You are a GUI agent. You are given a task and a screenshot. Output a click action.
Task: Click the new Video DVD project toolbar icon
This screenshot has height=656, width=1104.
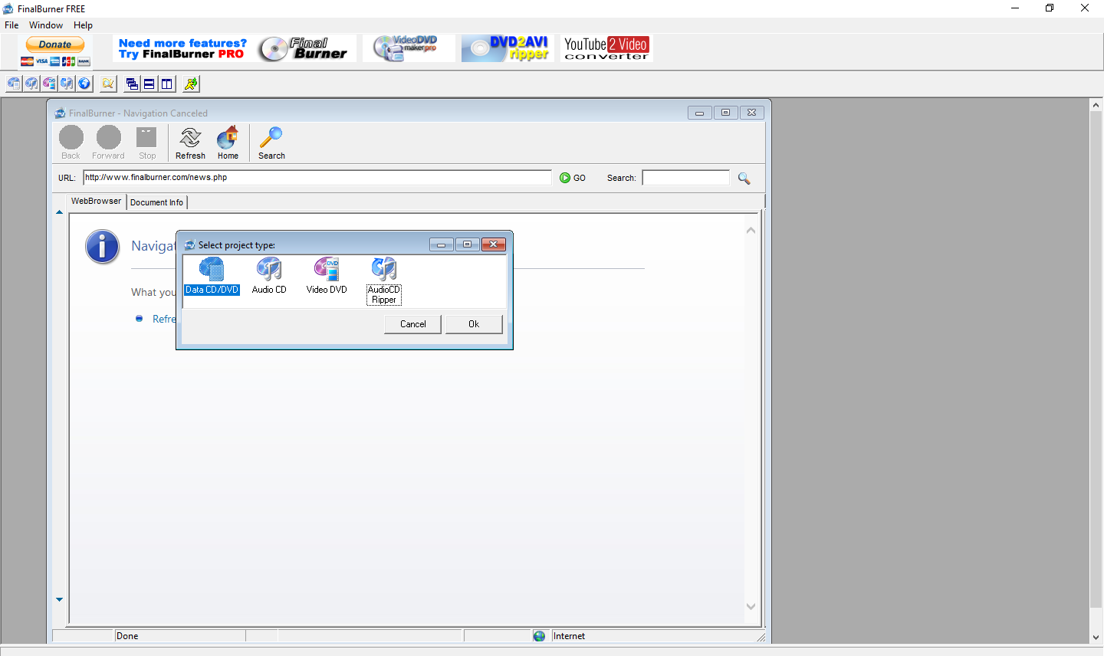(x=49, y=84)
